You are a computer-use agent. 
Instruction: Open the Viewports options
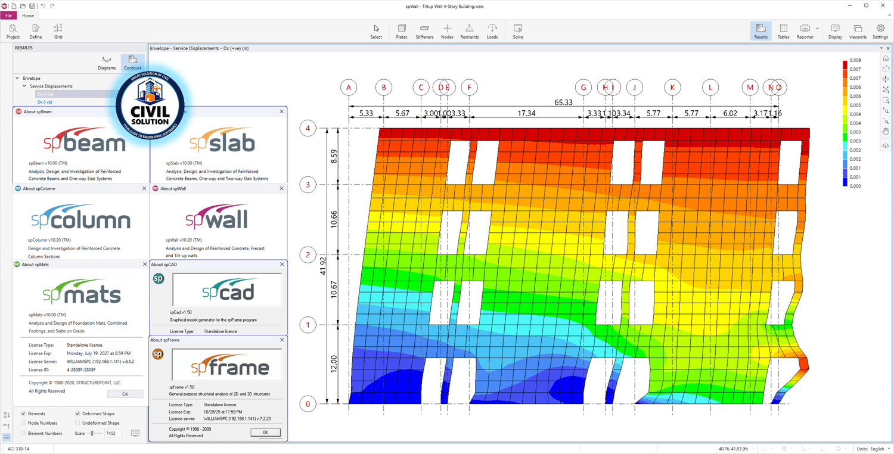tap(858, 31)
